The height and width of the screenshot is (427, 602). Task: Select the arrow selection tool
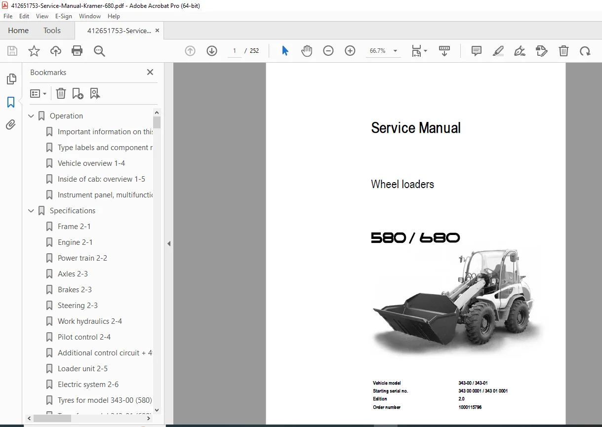[285, 51]
